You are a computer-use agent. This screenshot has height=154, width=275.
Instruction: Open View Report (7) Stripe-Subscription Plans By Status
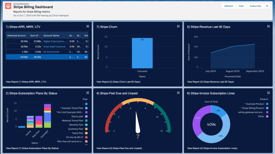click(32, 148)
